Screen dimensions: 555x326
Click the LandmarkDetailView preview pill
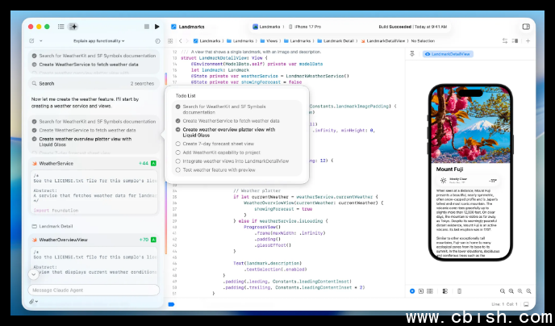pyautogui.click(x=450, y=54)
